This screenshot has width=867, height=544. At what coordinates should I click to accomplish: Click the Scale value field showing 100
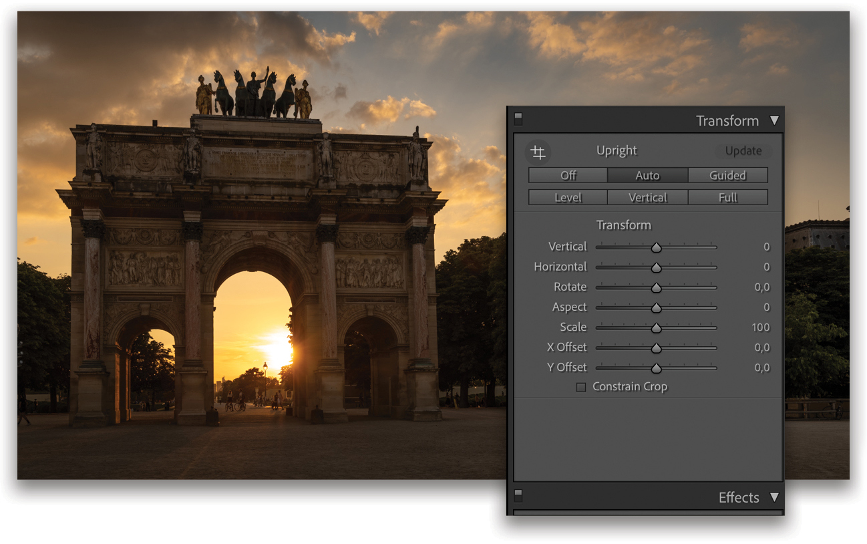[762, 327]
